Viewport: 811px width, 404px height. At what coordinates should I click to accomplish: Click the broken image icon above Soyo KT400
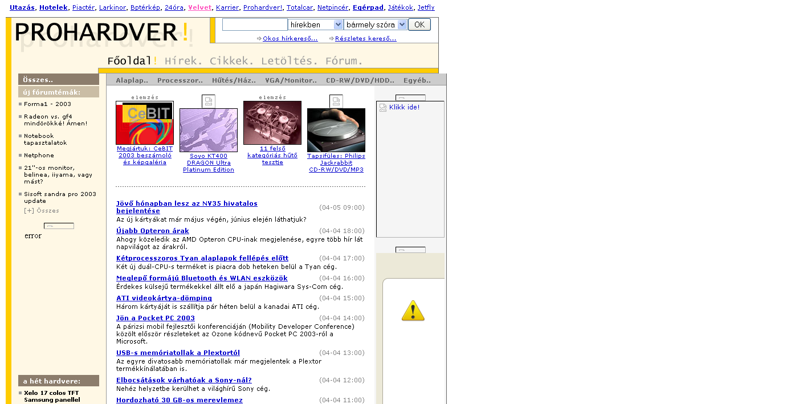(x=209, y=101)
